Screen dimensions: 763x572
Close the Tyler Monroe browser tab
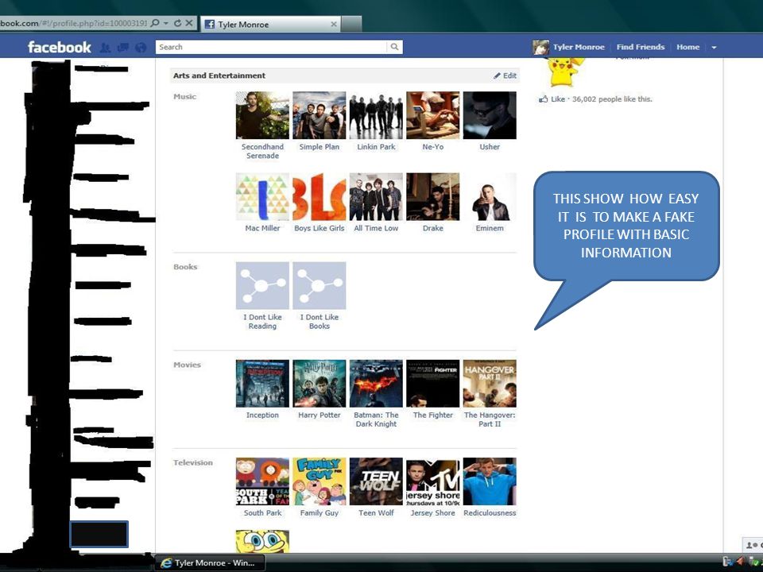click(x=333, y=25)
